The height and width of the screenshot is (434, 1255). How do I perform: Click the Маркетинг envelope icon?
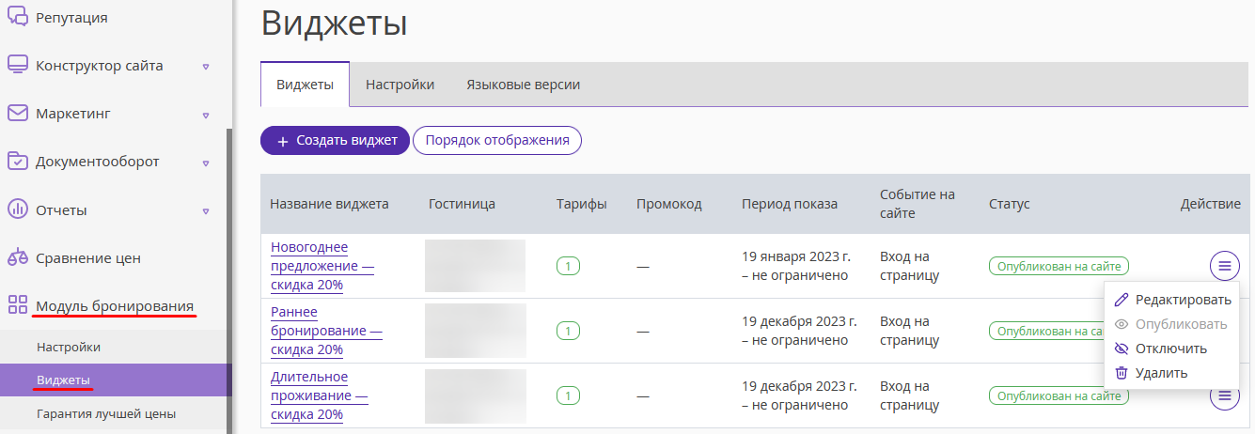(x=17, y=113)
